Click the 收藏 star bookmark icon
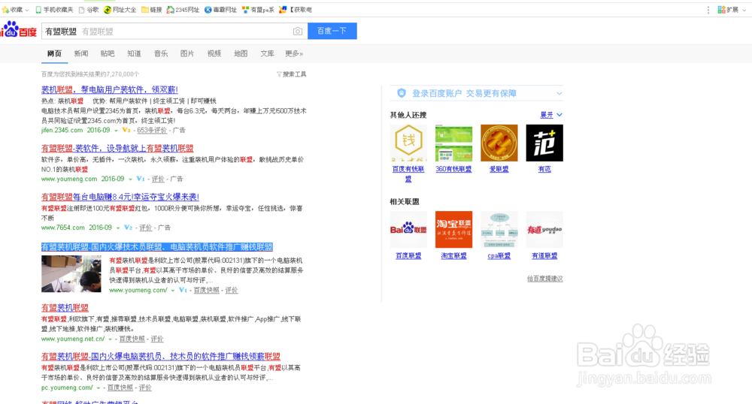 (5, 10)
